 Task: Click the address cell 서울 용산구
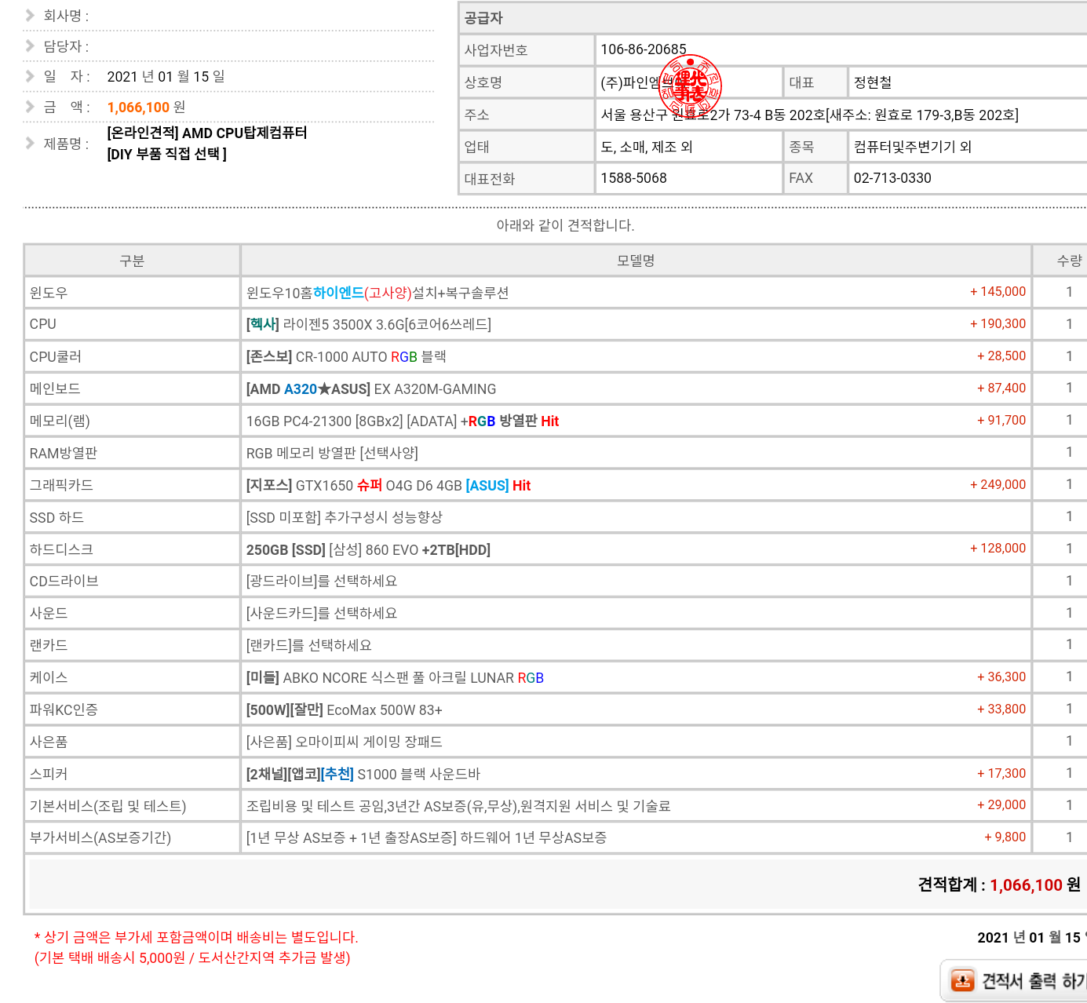[841, 115]
